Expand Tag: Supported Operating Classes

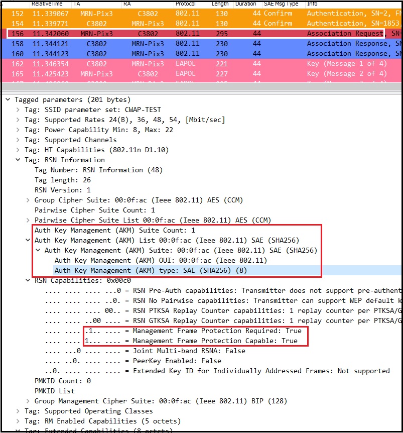(18, 411)
